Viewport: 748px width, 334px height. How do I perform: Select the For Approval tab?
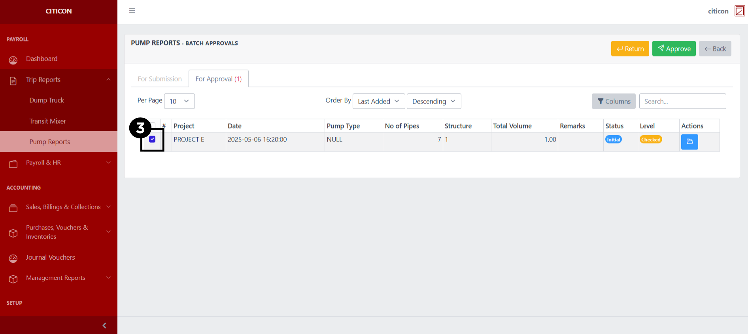(218, 79)
